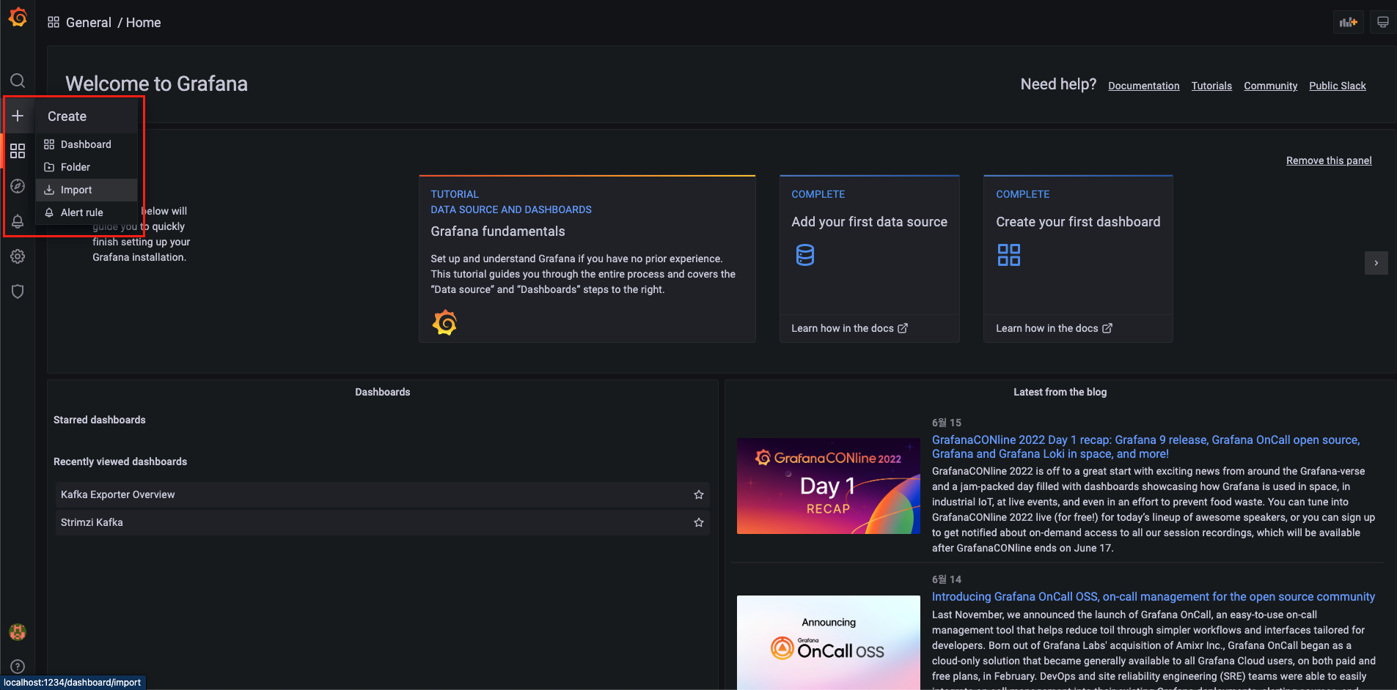Click Home in the breadcrumb
1397x690 pixels.
tap(143, 23)
